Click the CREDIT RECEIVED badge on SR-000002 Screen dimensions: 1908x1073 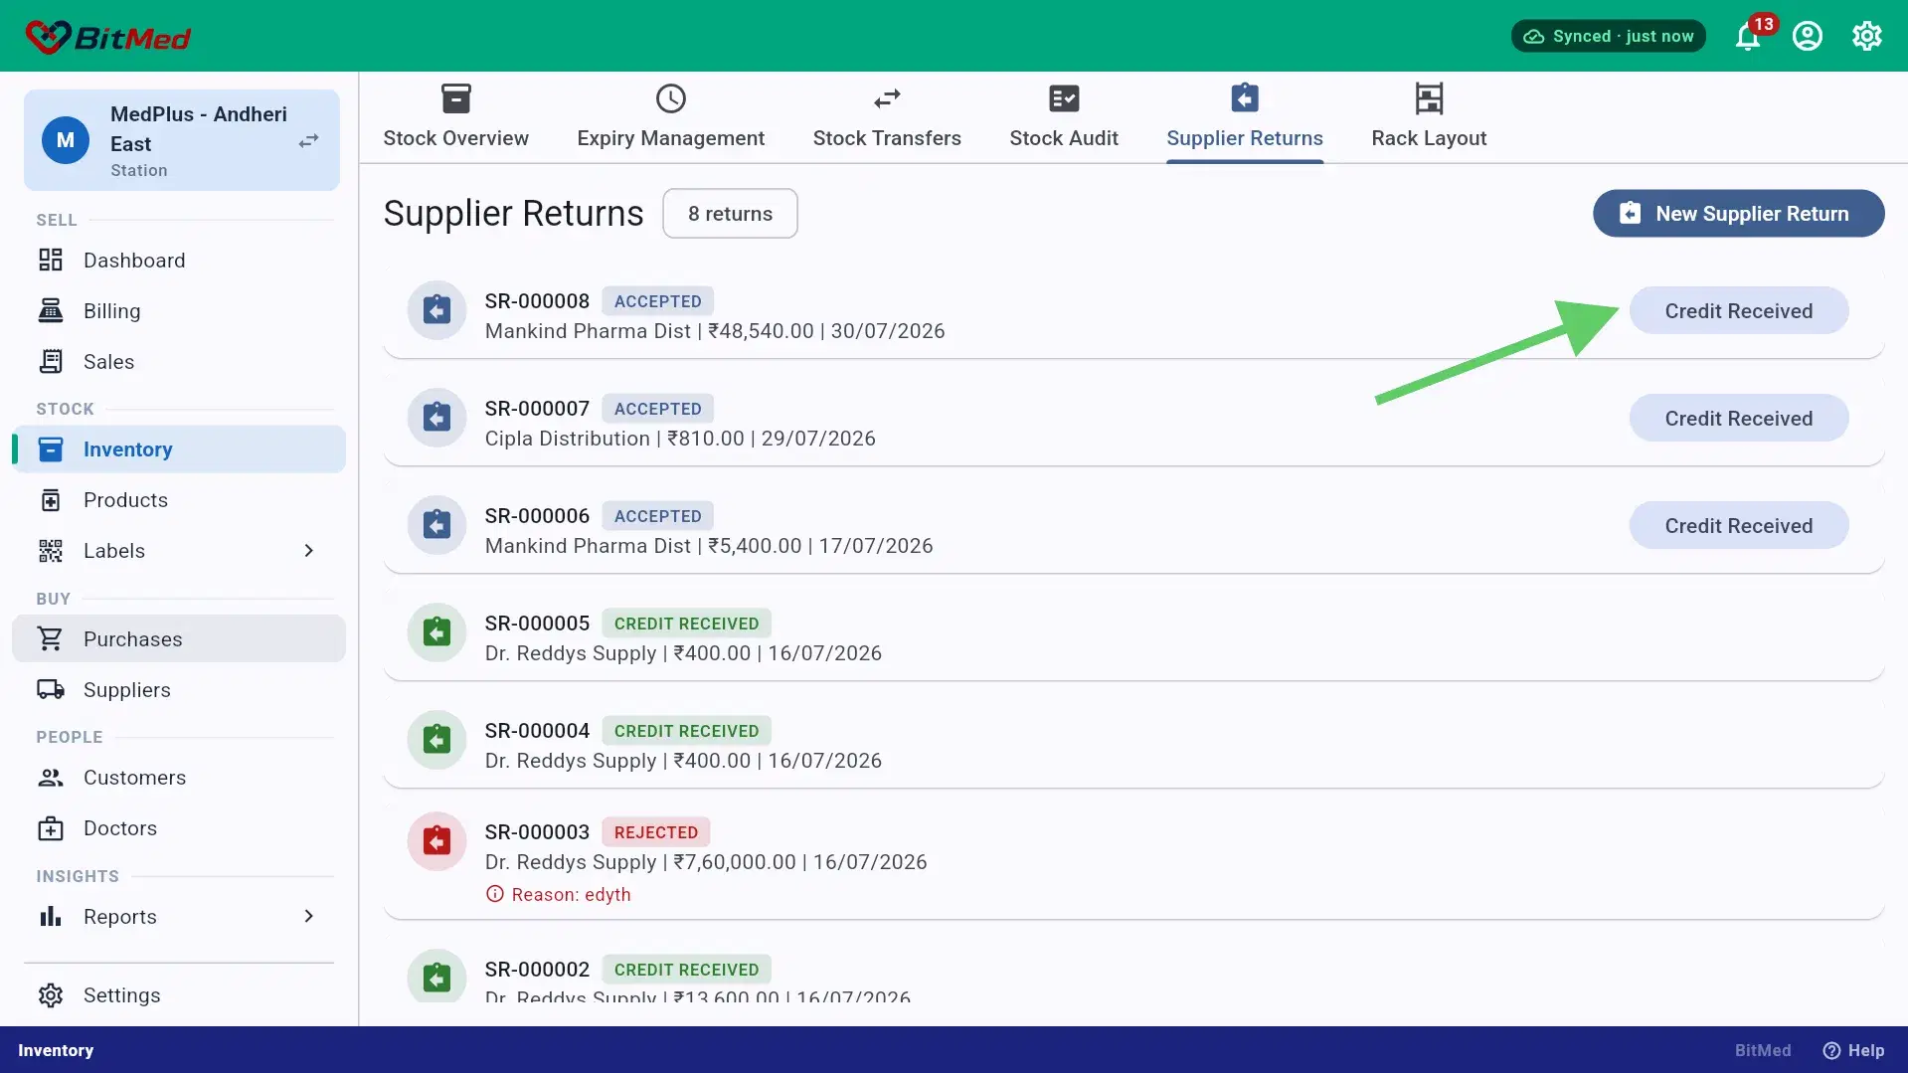pyautogui.click(x=686, y=970)
